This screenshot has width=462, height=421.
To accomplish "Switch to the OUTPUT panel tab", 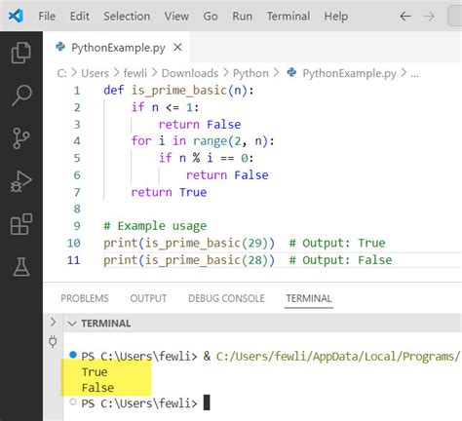I will point(148,298).
